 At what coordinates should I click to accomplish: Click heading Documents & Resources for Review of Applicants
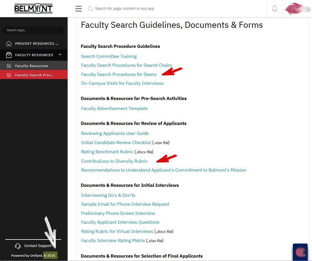pyautogui.click(x=134, y=123)
